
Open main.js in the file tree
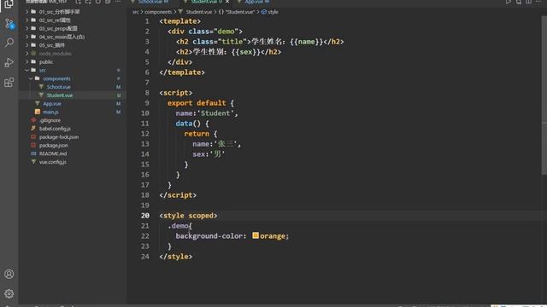click(x=50, y=112)
